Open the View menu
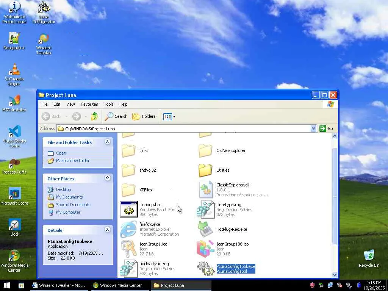This screenshot has width=388, height=291. pyautogui.click(x=70, y=104)
